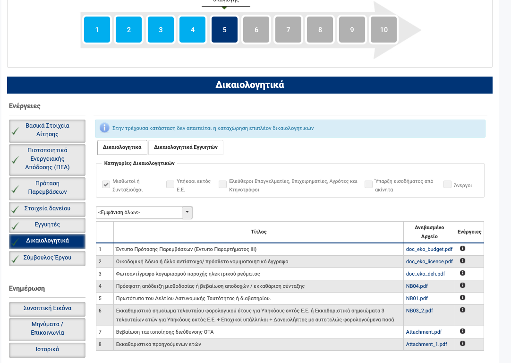Select row Πρόσφατη απόδειξη μισθοδοσίας title
Image resolution: width=511 pixels, height=363 pixels.
point(210,286)
